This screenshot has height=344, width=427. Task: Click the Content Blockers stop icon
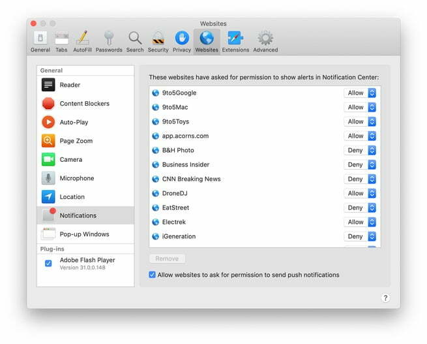[48, 104]
